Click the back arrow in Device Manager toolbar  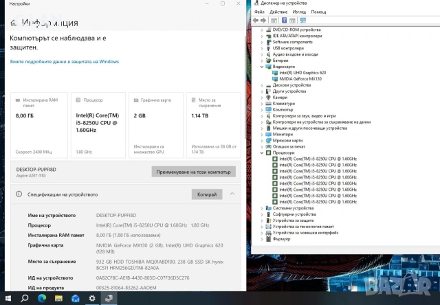(255, 20)
